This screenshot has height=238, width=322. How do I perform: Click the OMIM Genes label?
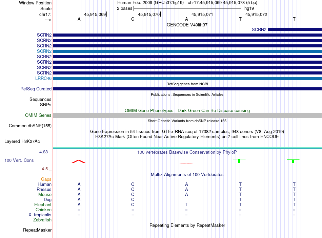[x=38, y=115]
